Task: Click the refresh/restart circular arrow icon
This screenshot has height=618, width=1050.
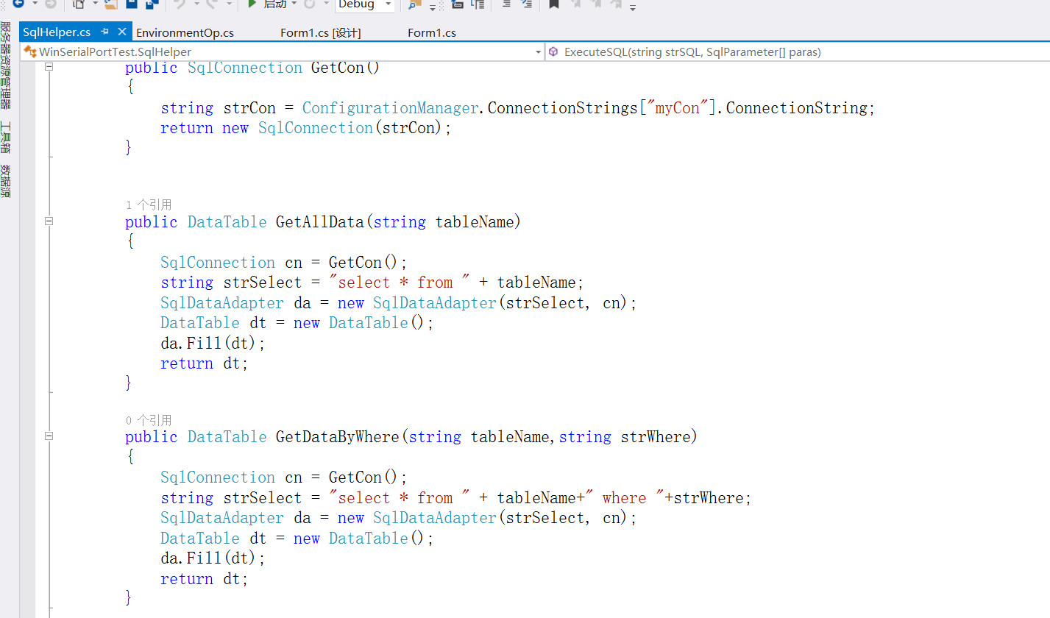Action: pos(309,4)
